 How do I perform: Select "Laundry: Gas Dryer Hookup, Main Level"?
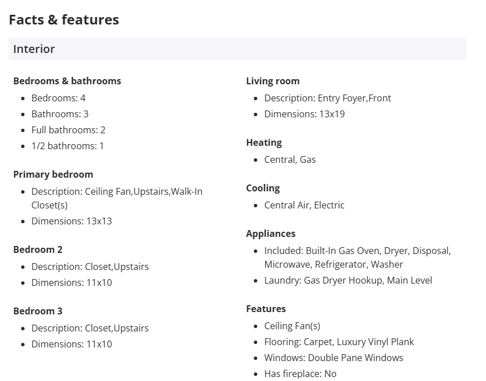point(348,280)
